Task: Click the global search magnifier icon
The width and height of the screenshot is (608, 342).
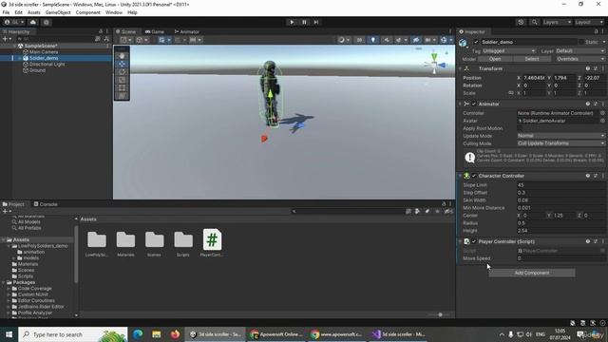Action: coord(534,22)
